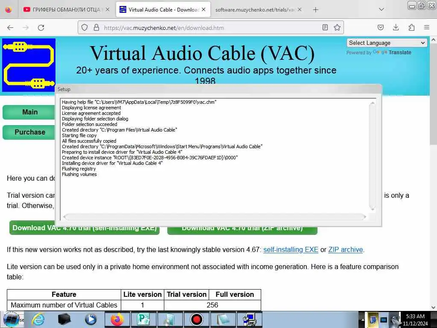Open Microsoft Publisher taskbar icon

pos(143,319)
